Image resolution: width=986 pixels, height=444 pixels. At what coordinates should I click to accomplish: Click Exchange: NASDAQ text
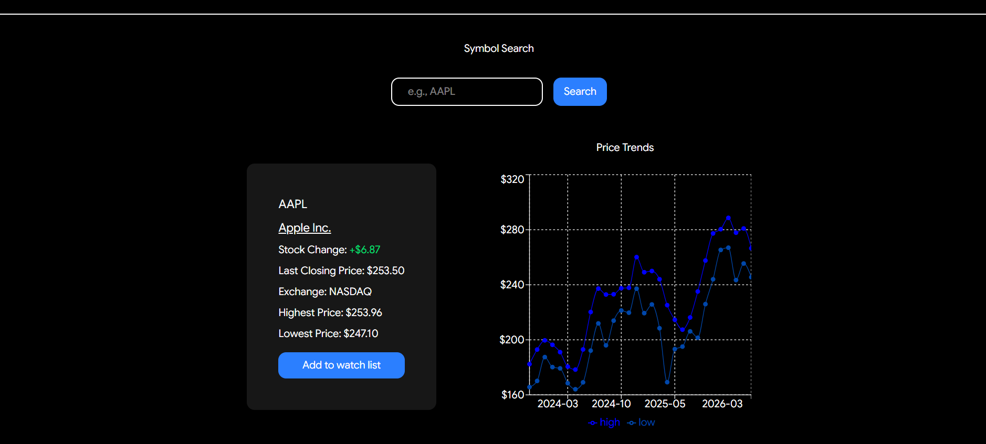point(325,292)
